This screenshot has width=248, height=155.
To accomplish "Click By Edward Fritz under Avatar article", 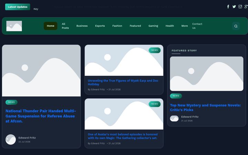I will (x=96, y=143).
